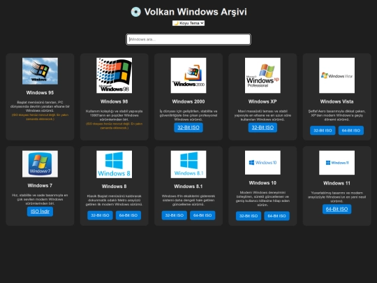Download Windows Vista 32-Bit ISO

pyautogui.click(x=323, y=131)
